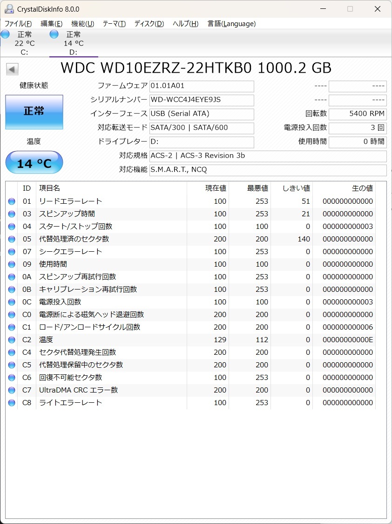The image size is (392, 524).
Task: Click the 正常 health status button
Action: pos(34,112)
